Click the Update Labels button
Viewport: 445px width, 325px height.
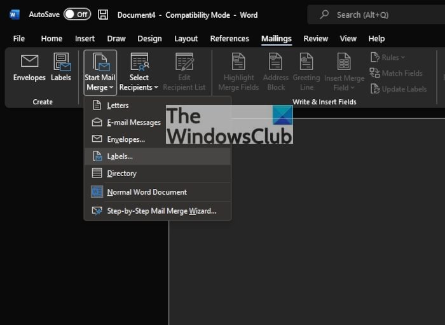(x=399, y=89)
